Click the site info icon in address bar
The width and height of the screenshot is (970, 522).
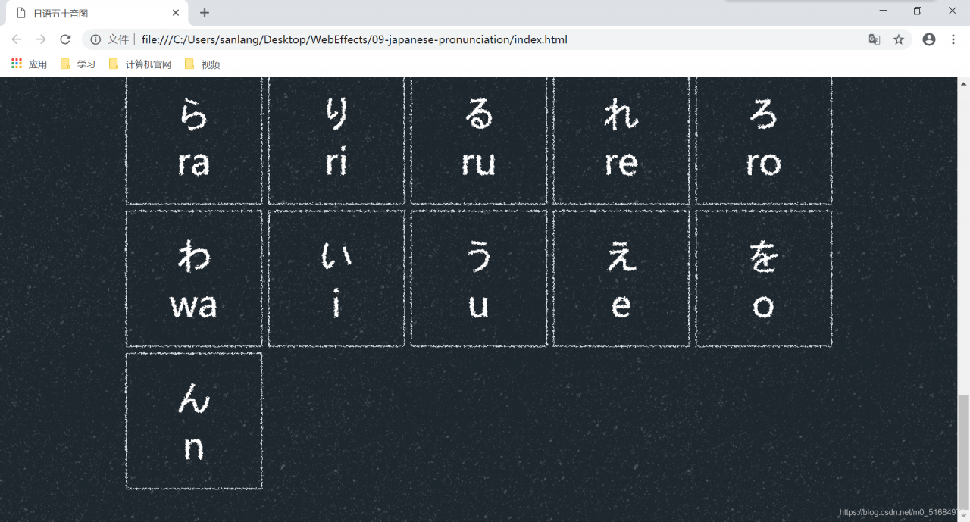click(95, 39)
